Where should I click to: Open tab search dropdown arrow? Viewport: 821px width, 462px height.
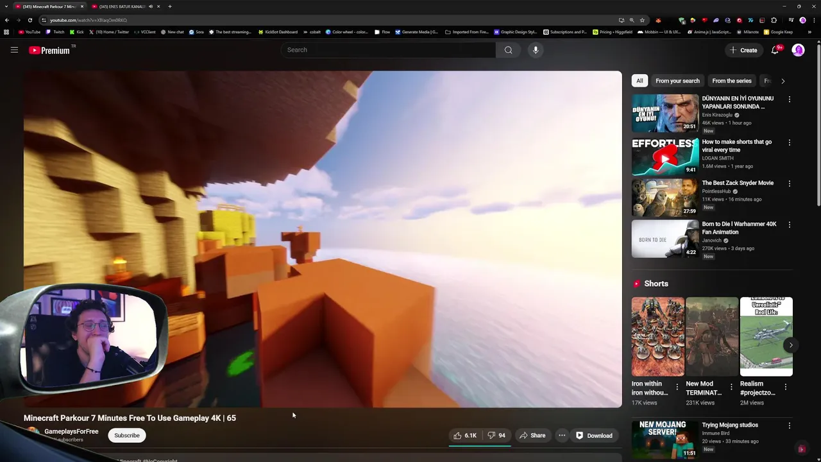(x=6, y=6)
